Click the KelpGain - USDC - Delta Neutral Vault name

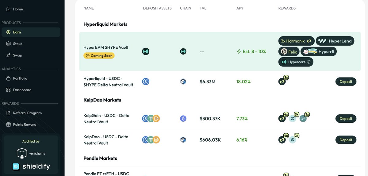(x=106, y=119)
